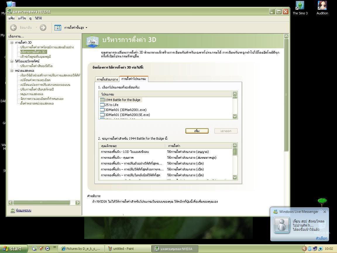The height and width of the screenshot is (253, 337).
Task: Select ปรับการตั้งค่าสีของวิดีโอ tree item
Action: pyautogui.click(x=36, y=66)
